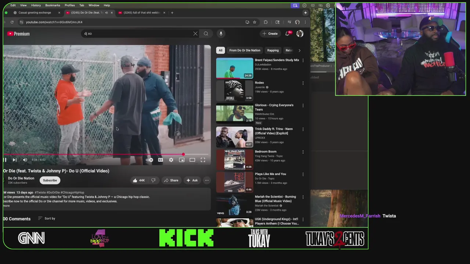Mute the Do Or Die tab audio
The width and height of the screenshot is (470, 264).
pos(106,12)
